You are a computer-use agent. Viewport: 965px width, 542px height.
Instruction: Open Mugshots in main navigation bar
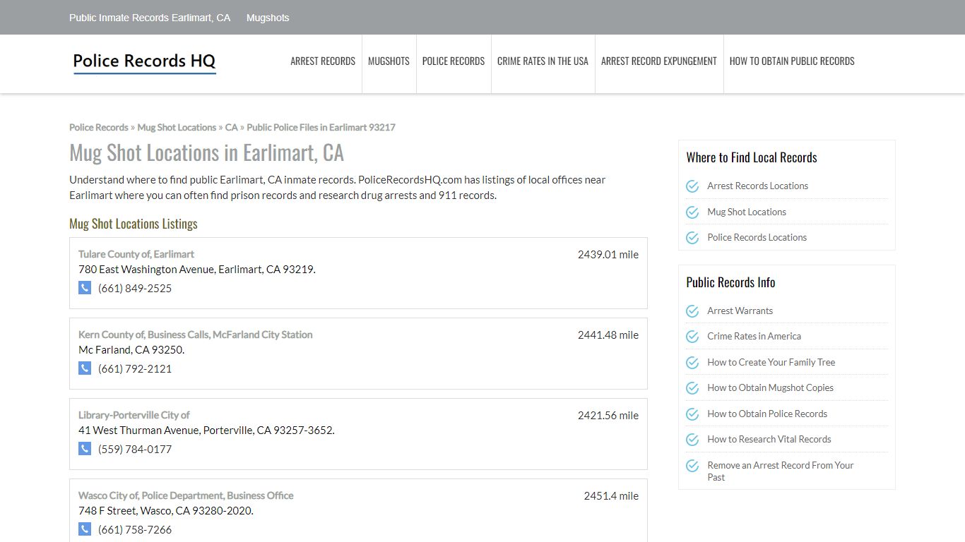tap(389, 61)
